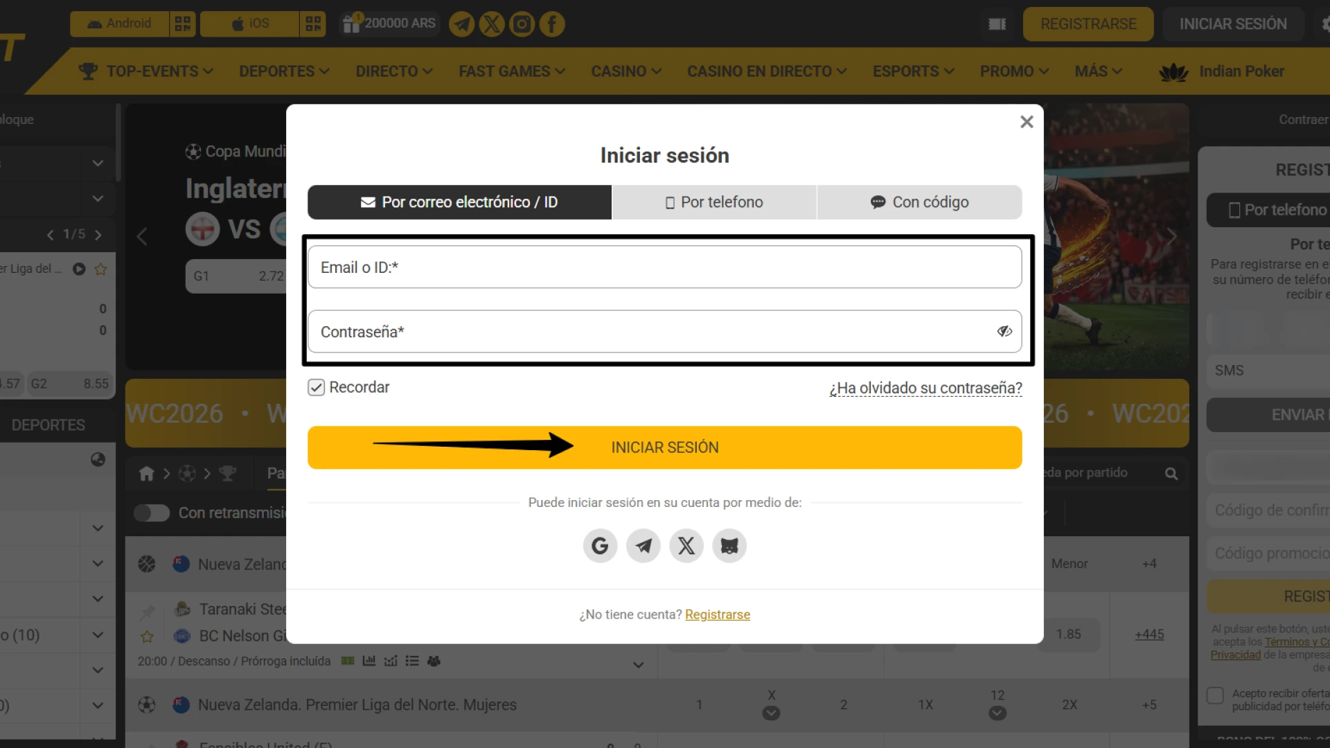Click the REGISTRARSE button in header
Viewport: 1330px width, 748px height.
(x=1088, y=24)
